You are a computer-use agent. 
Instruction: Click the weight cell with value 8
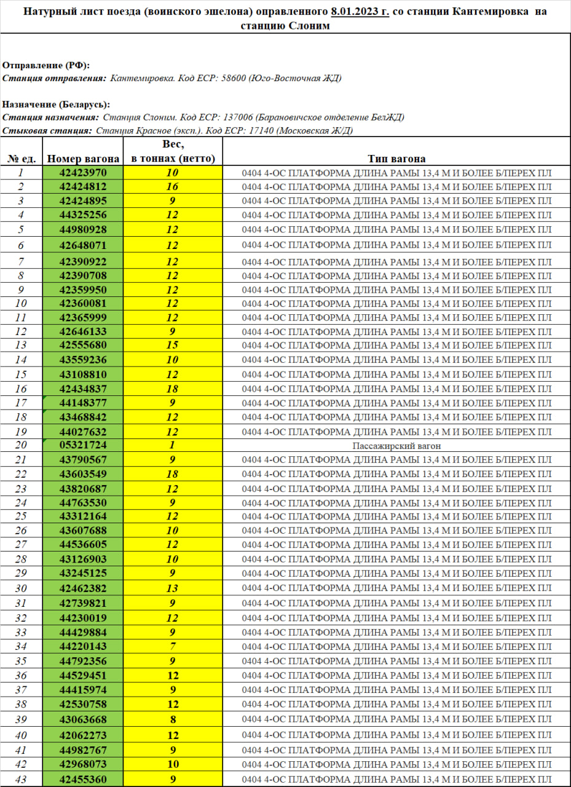(x=173, y=720)
